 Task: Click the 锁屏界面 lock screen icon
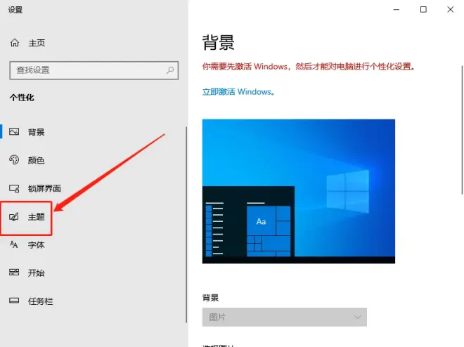14,188
